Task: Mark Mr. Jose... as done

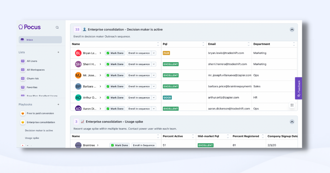Action: point(115,75)
